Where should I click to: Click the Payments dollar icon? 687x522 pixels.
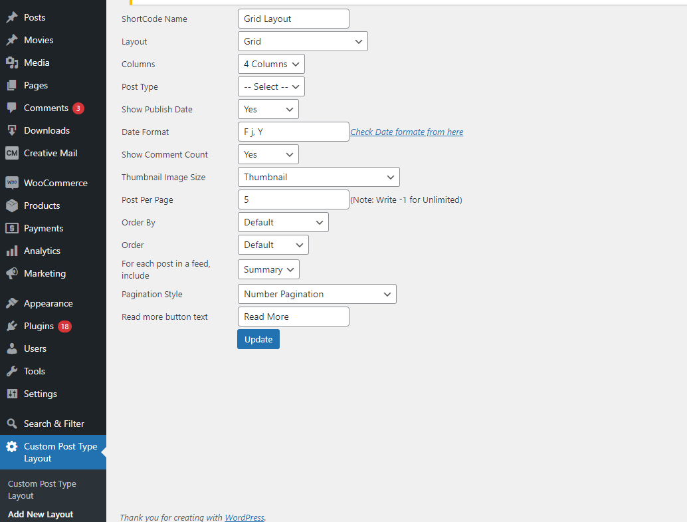click(12, 228)
